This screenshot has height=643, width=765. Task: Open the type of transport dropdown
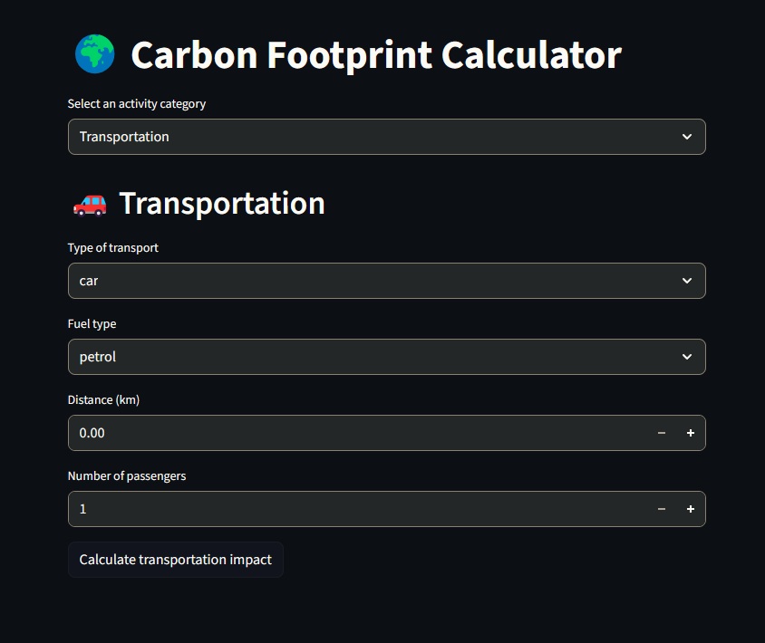(x=387, y=281)
